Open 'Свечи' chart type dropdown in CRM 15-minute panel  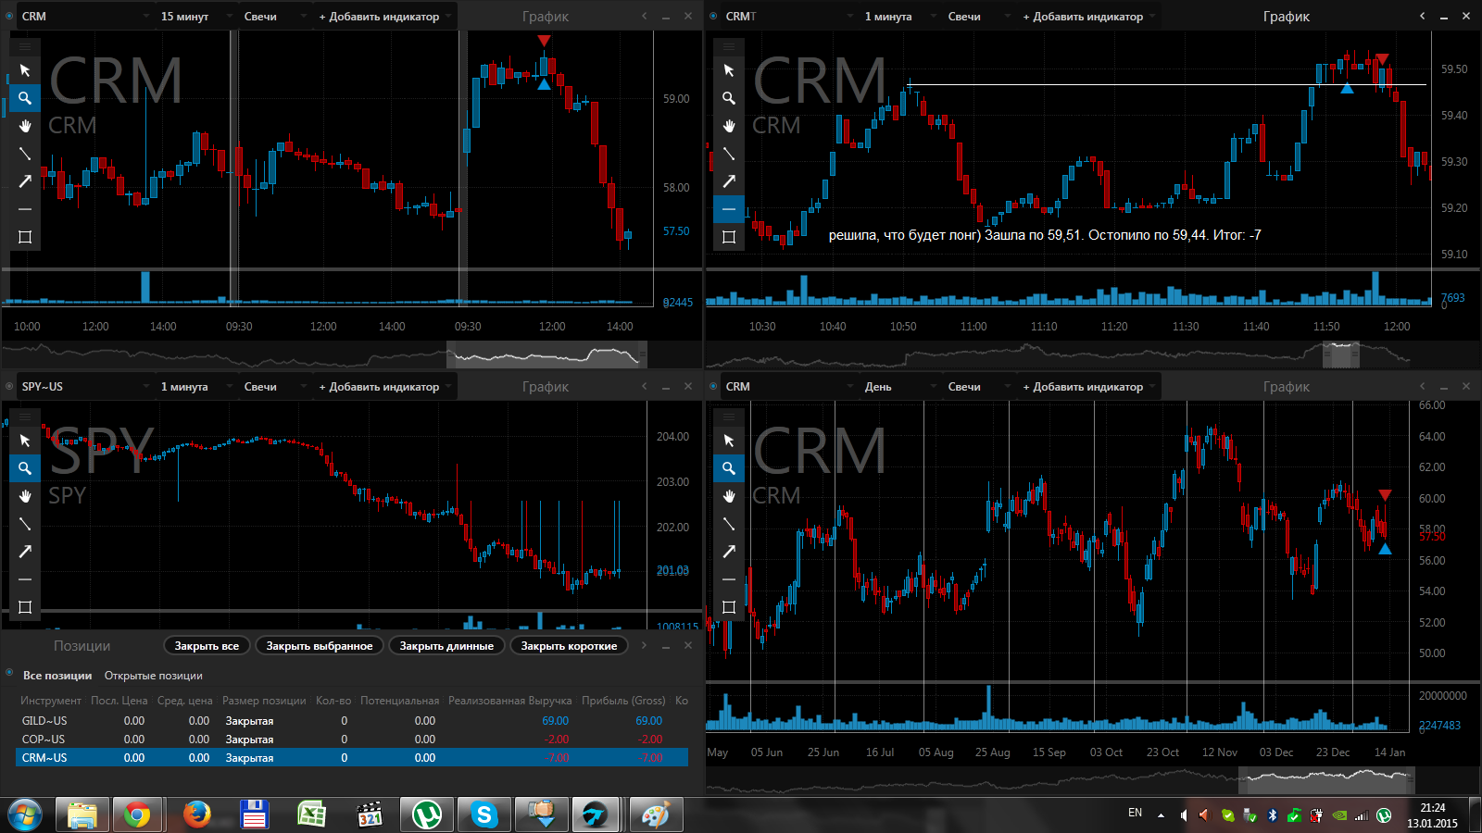[x=275, y=17]
